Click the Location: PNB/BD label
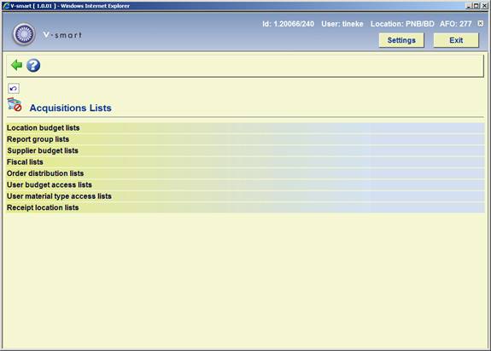 (x=402, y=24)
